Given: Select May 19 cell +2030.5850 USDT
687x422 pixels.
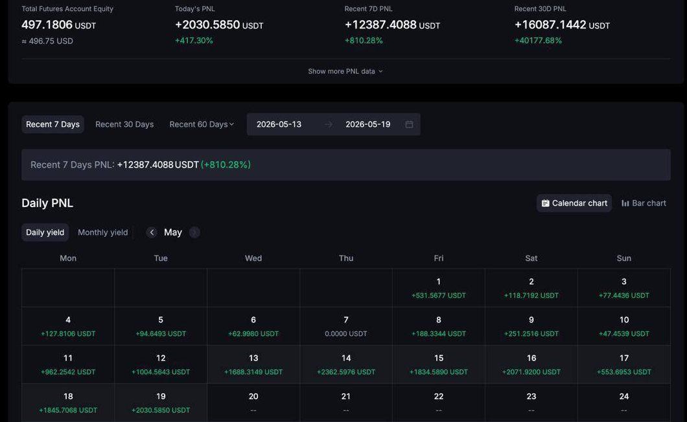Looking at the screenshot, I should tap(161, 403).
